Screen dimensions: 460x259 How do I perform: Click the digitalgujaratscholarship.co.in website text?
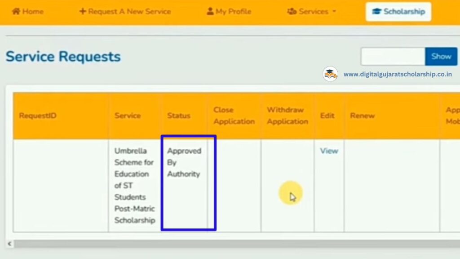(398, 75)
